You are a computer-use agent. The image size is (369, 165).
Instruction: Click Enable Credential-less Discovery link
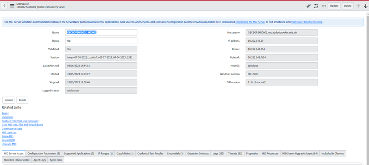click(x=20, y=121)
